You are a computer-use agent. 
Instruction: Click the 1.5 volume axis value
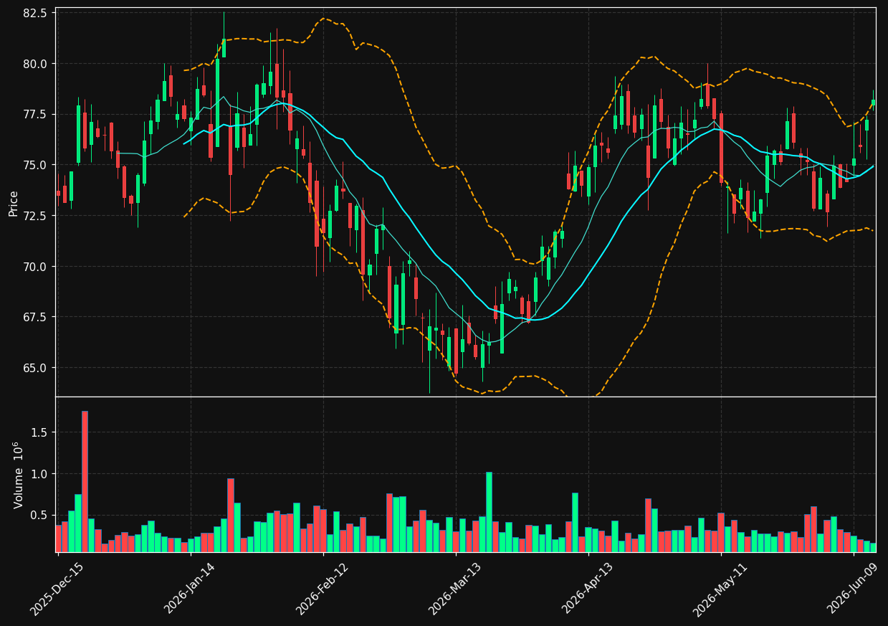[x=39, y=432]
